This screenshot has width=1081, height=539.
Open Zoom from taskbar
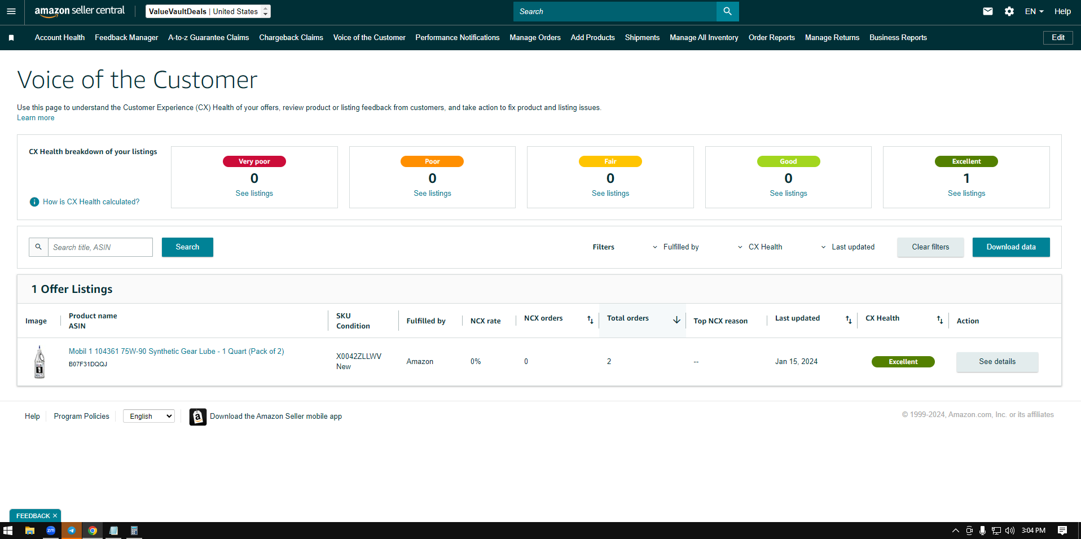pyautogui.click(x=51, y=531)
